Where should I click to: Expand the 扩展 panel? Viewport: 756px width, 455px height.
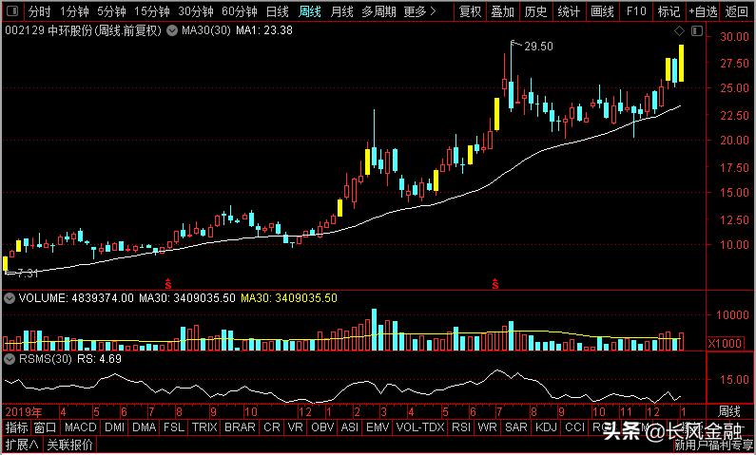22,445
